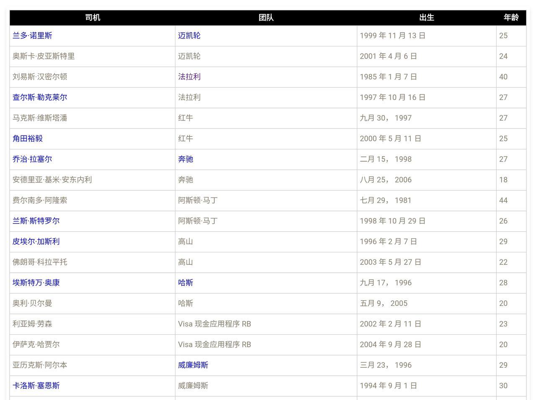The image size is (536, 400).
Task: Open the 哈斯 team link
Action: click(x=186, y=283)
